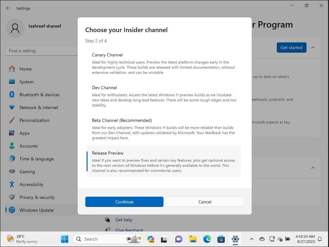The image size is (329, 247).
Task: Show hidden system tray icons
Action: pyautogui.click(x=252, y=239)
